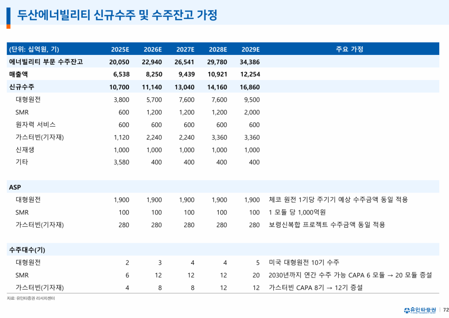Click the backlog value 20,050
The height and width of the screenshot is (318, 449).
coord(119,62)
